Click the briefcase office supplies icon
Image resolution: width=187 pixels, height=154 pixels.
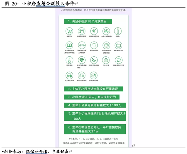coord(106,60)
